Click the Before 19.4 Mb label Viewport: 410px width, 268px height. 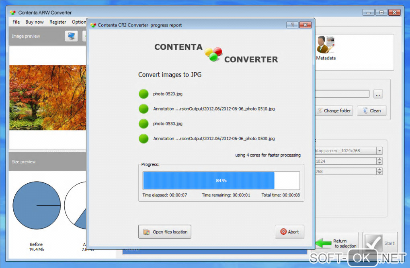[36, 247]
